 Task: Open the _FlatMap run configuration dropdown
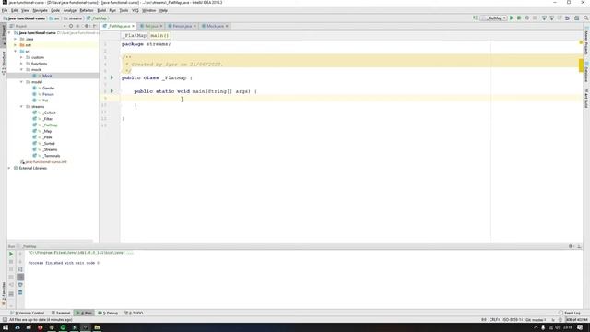[x=494, y=18]
